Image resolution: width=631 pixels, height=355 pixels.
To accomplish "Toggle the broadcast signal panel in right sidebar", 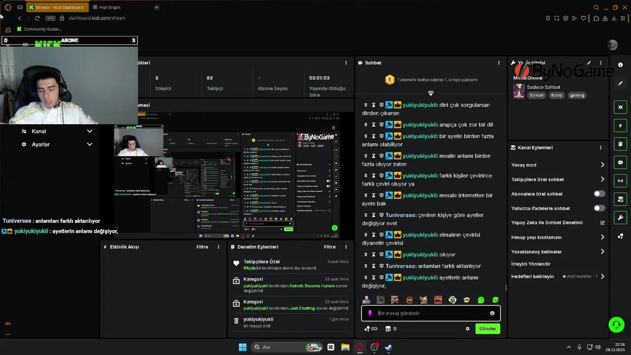I will click(x=621, y=180).
